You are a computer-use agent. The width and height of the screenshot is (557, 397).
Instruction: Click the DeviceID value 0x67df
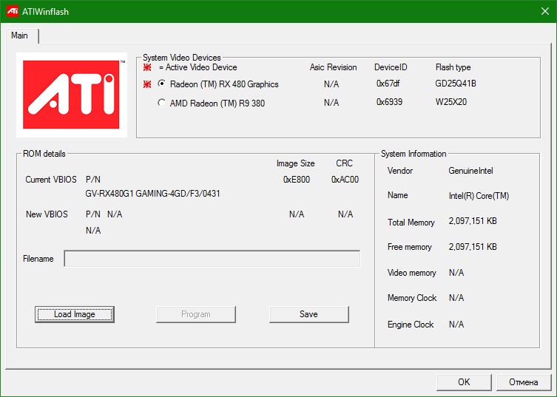point(388,84)
